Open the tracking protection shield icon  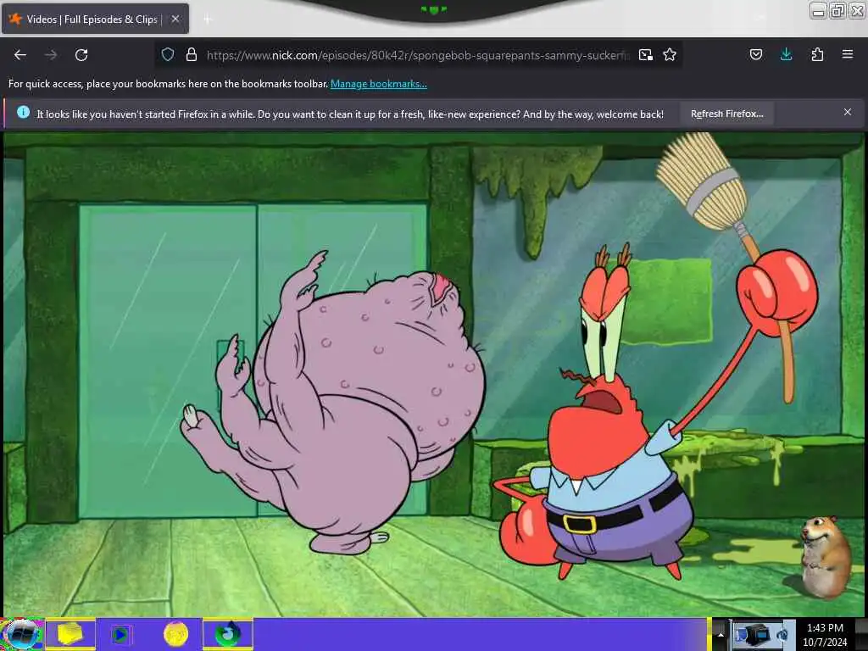(168, 55)
